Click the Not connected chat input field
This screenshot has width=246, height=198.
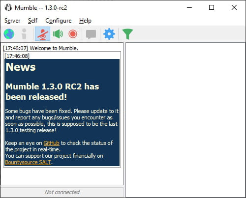62,192
